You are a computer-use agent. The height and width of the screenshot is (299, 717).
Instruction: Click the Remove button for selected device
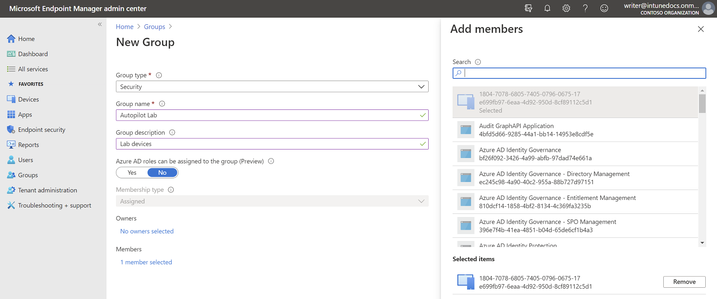[x=684, y=282]
